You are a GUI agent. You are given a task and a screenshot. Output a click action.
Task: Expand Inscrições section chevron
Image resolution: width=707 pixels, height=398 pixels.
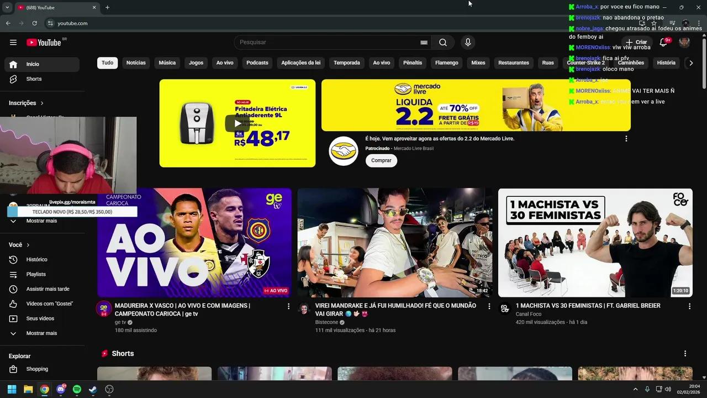click(42, 103)
